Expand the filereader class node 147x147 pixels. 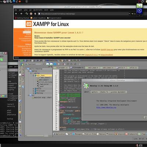(x=33, y=91)
